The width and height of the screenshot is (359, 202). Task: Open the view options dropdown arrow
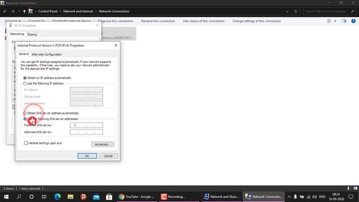pos(335,21)
